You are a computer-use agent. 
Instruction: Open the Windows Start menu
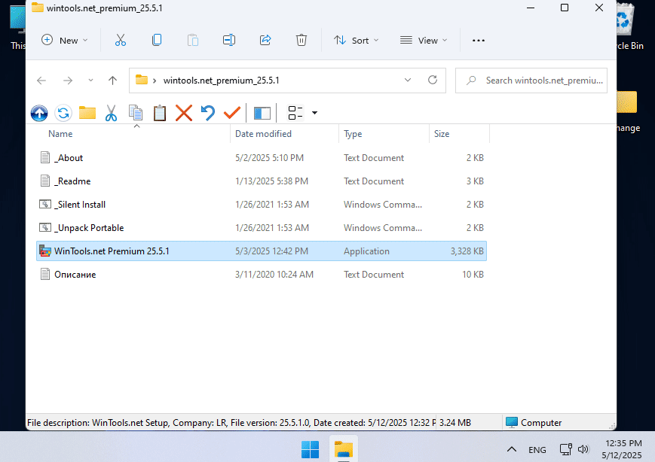[x=310, y=449]
